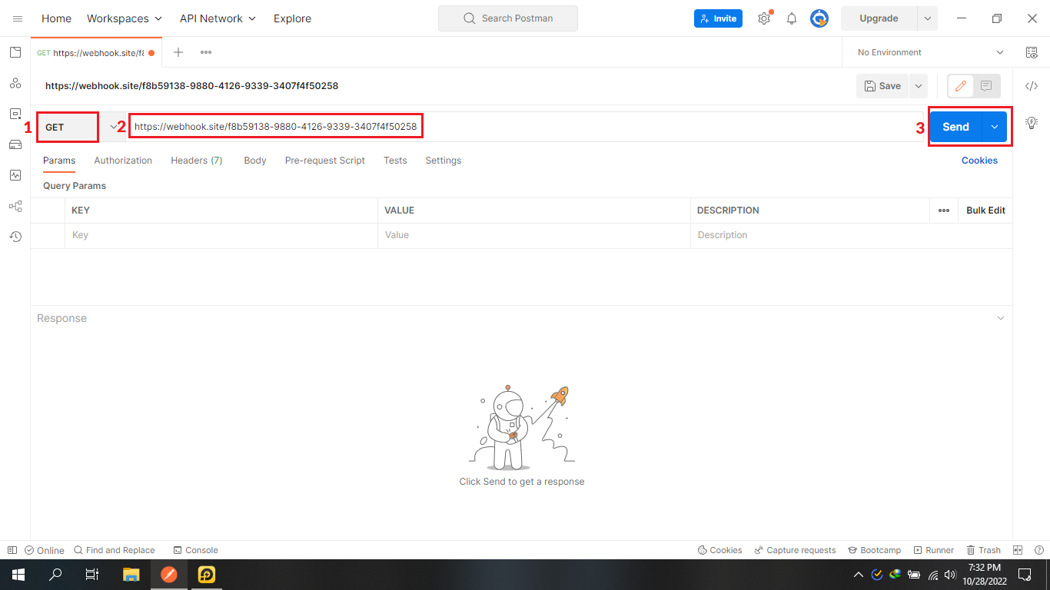
Task: Open the settings gear icon
Action: (764, 18)
